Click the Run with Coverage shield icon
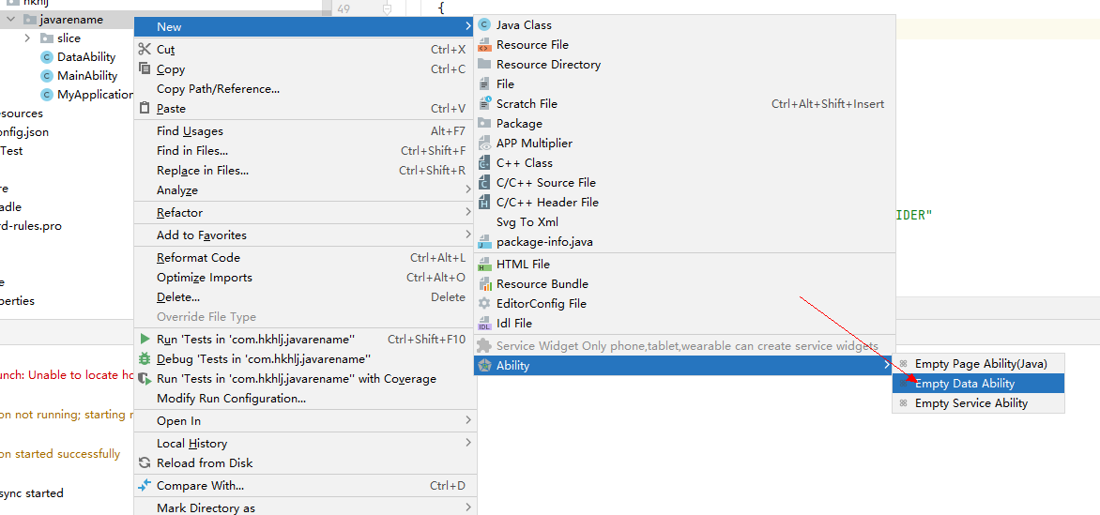Screen dimensions: 1100x515 coord(145,378)
